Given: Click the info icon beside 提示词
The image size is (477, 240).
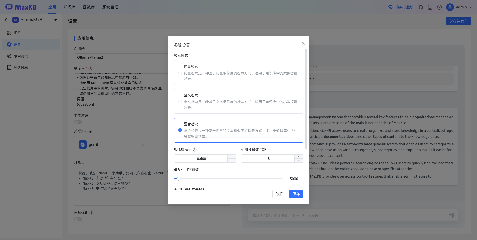Looking at the screenshot, I should coord(90,68).
